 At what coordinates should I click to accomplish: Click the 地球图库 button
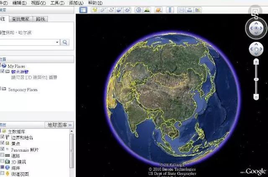coord(59,125)
